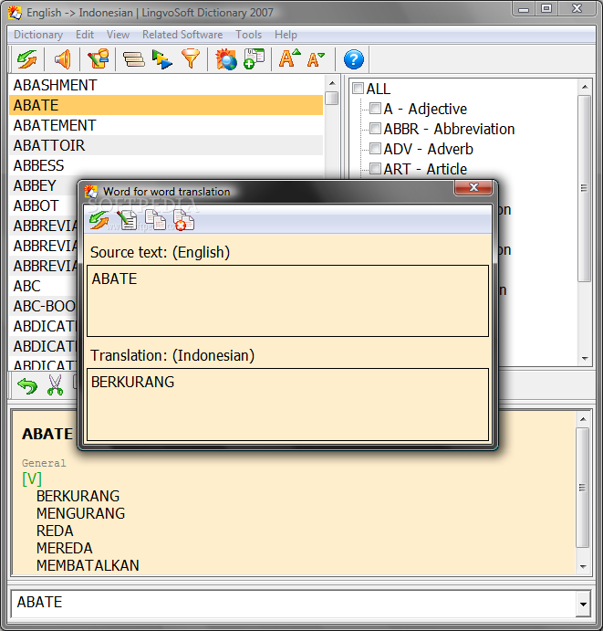Select ABBEY in the word list
Viewport: 603px width, 631px height.
44,185
